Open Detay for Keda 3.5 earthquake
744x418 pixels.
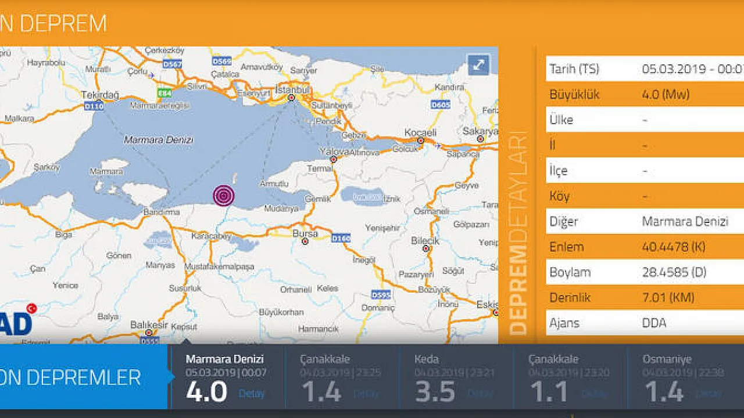click(480, 394)
